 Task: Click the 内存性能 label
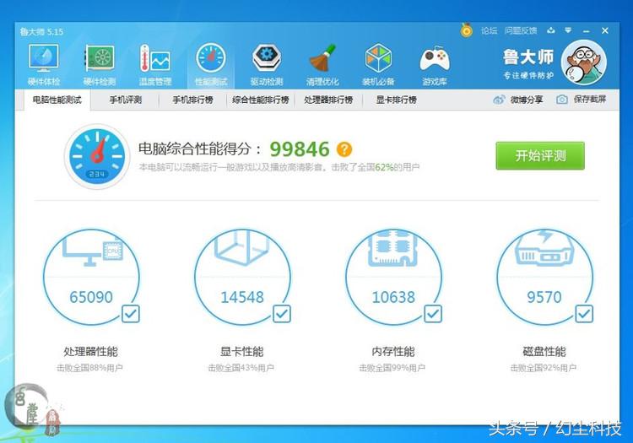pos(393,351)
